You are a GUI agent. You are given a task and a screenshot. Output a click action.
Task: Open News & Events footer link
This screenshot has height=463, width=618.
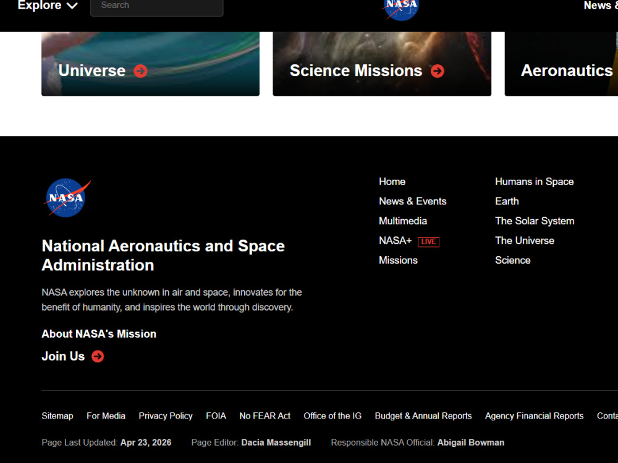click(413, 201)
